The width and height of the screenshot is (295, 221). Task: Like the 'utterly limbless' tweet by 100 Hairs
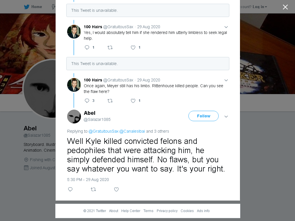(133, 47)
